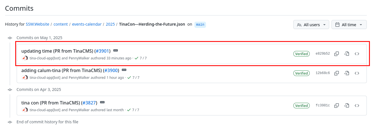Show 7 / 7 checks status for commit 12b68c6
Viewport: 375px width, 134px height.
point(133,77)
